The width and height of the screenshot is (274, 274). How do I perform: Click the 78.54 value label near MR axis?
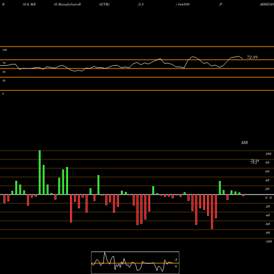pyautogui.click(x=255, y=160)
